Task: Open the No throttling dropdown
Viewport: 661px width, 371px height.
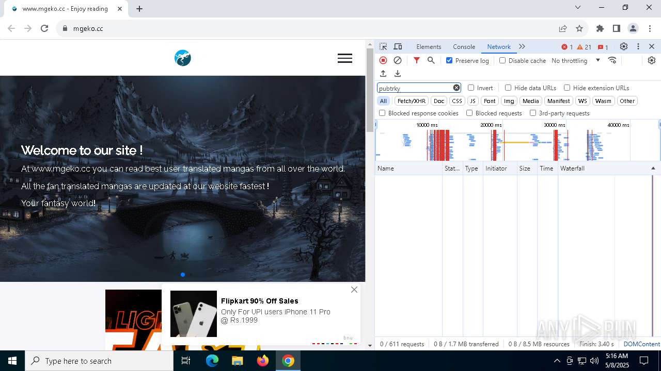Action: 576,60
